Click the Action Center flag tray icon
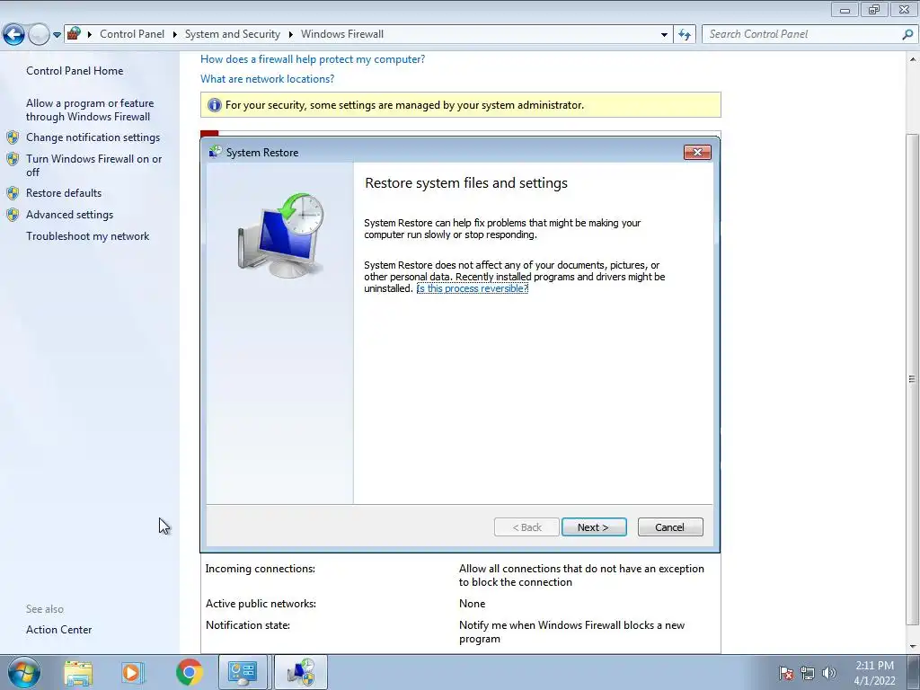This screenshot has width=920, height=690. click(x=785, y=673)
